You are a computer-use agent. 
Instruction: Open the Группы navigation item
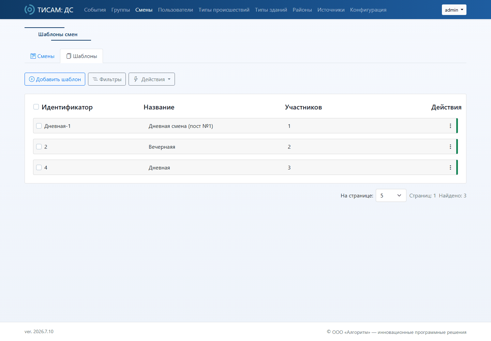(121, 10)
